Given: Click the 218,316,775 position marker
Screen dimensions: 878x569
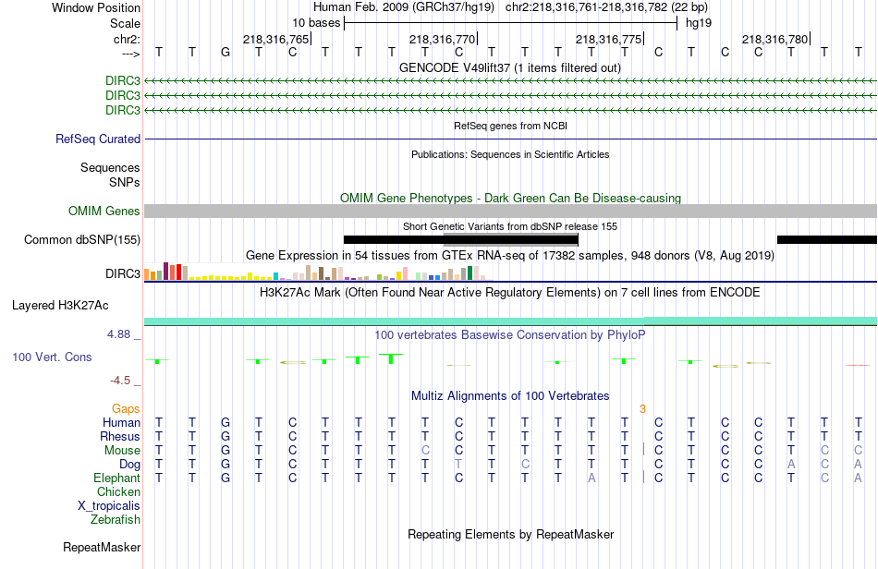Looking at the screenshot, I should 609,39.
